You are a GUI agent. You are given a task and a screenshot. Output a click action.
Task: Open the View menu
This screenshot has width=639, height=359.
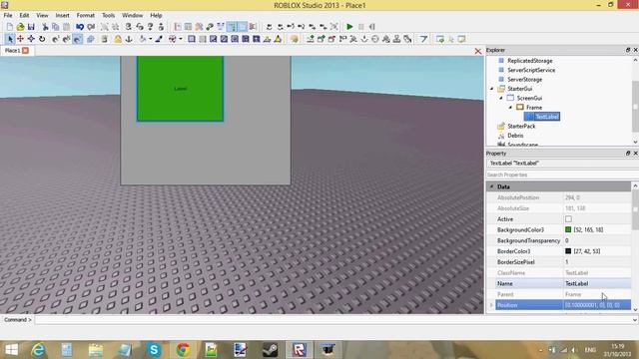42,15
